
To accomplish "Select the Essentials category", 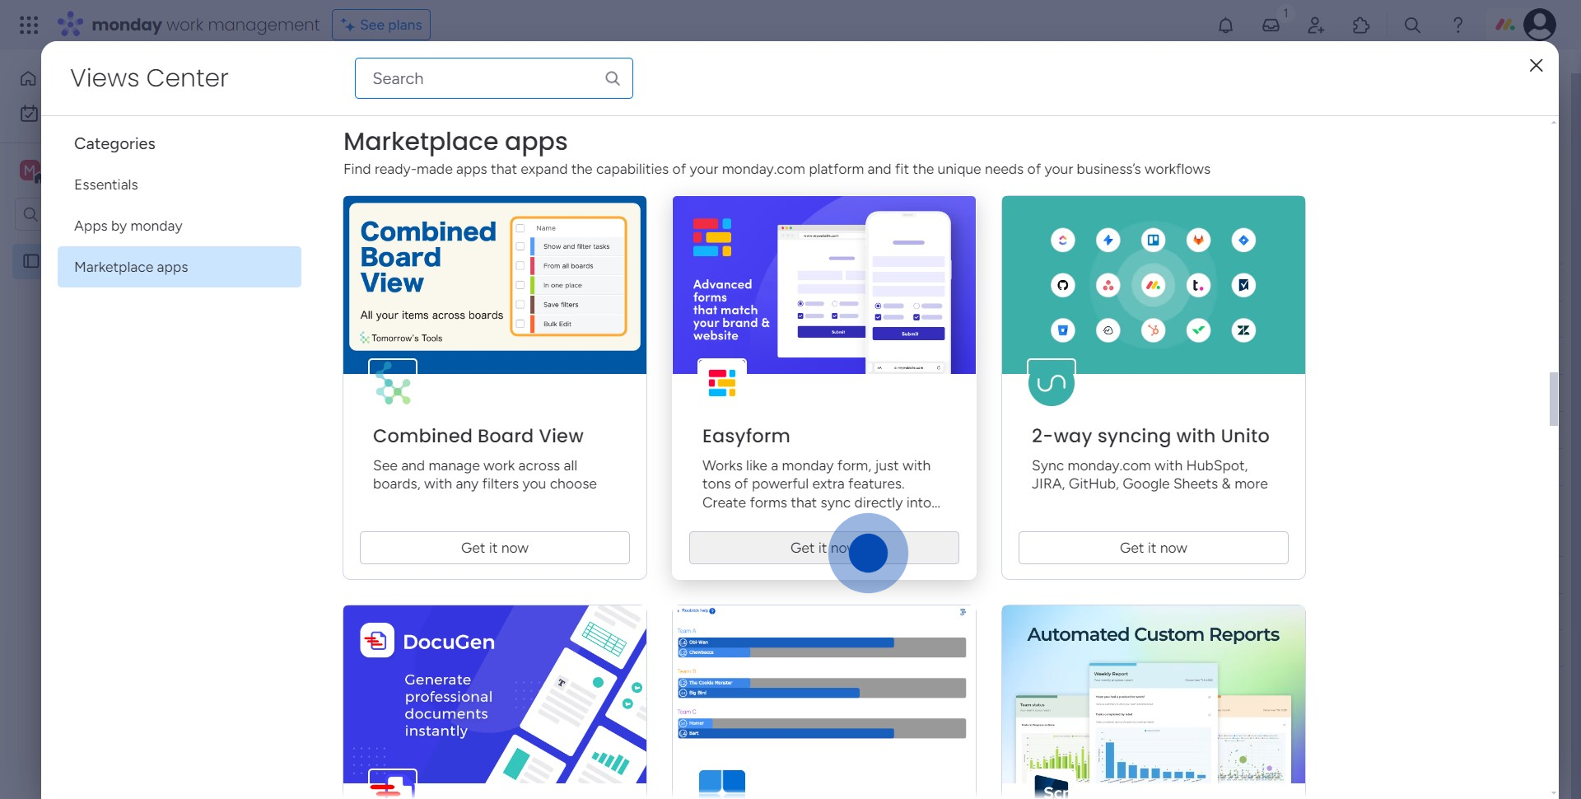I will click(x=106, y=185).
